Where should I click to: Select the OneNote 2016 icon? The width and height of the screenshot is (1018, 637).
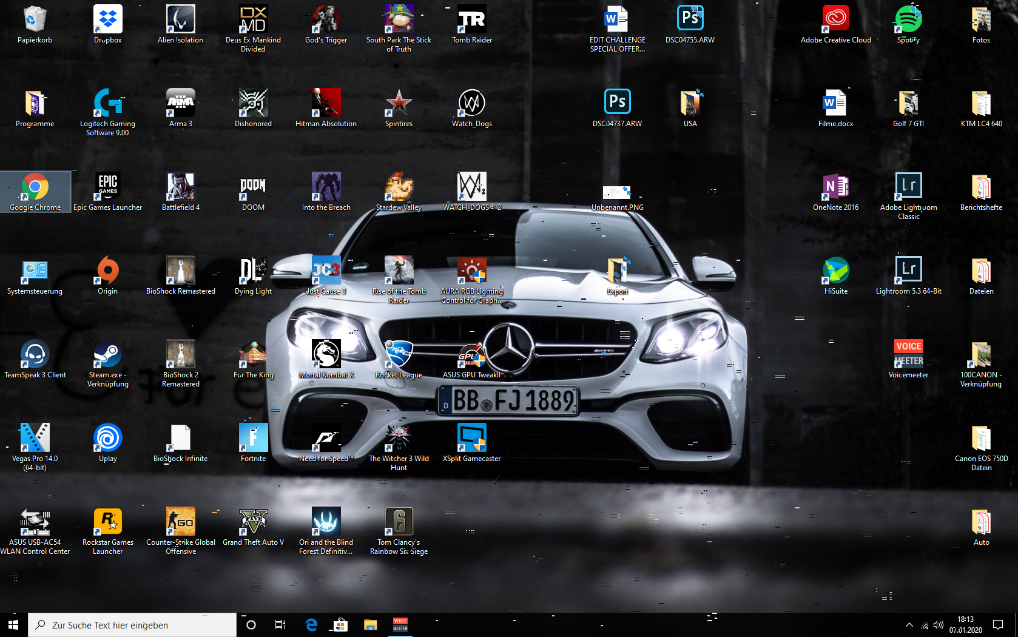click(x=836, y=186)
